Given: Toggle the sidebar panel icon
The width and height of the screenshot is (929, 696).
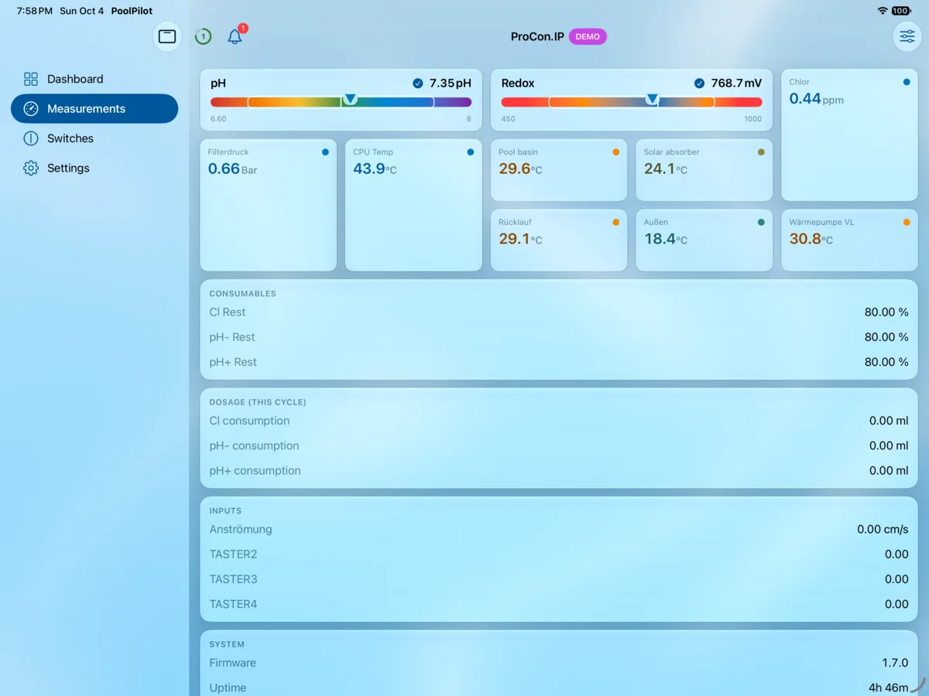Looking at the screenshot, I should tap(167, 36).
